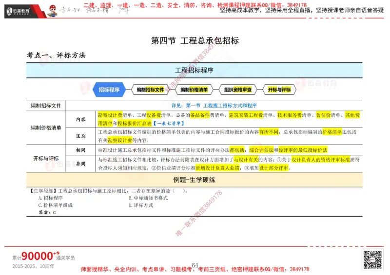This screenshot has width=390, height=275.
Task: Click highlighted text 新增设计负责人业绩
Action: tap(217, 168)
